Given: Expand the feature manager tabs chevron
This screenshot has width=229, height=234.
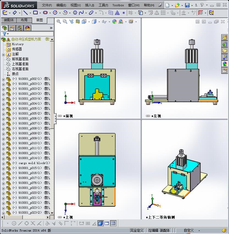Looking at the screenshot, I should pos(51,28).
